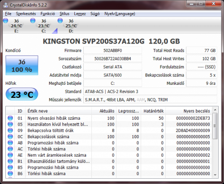Click the Total Host Writes 102 GB field
224x184 pixels.
(x=202, y=59)
